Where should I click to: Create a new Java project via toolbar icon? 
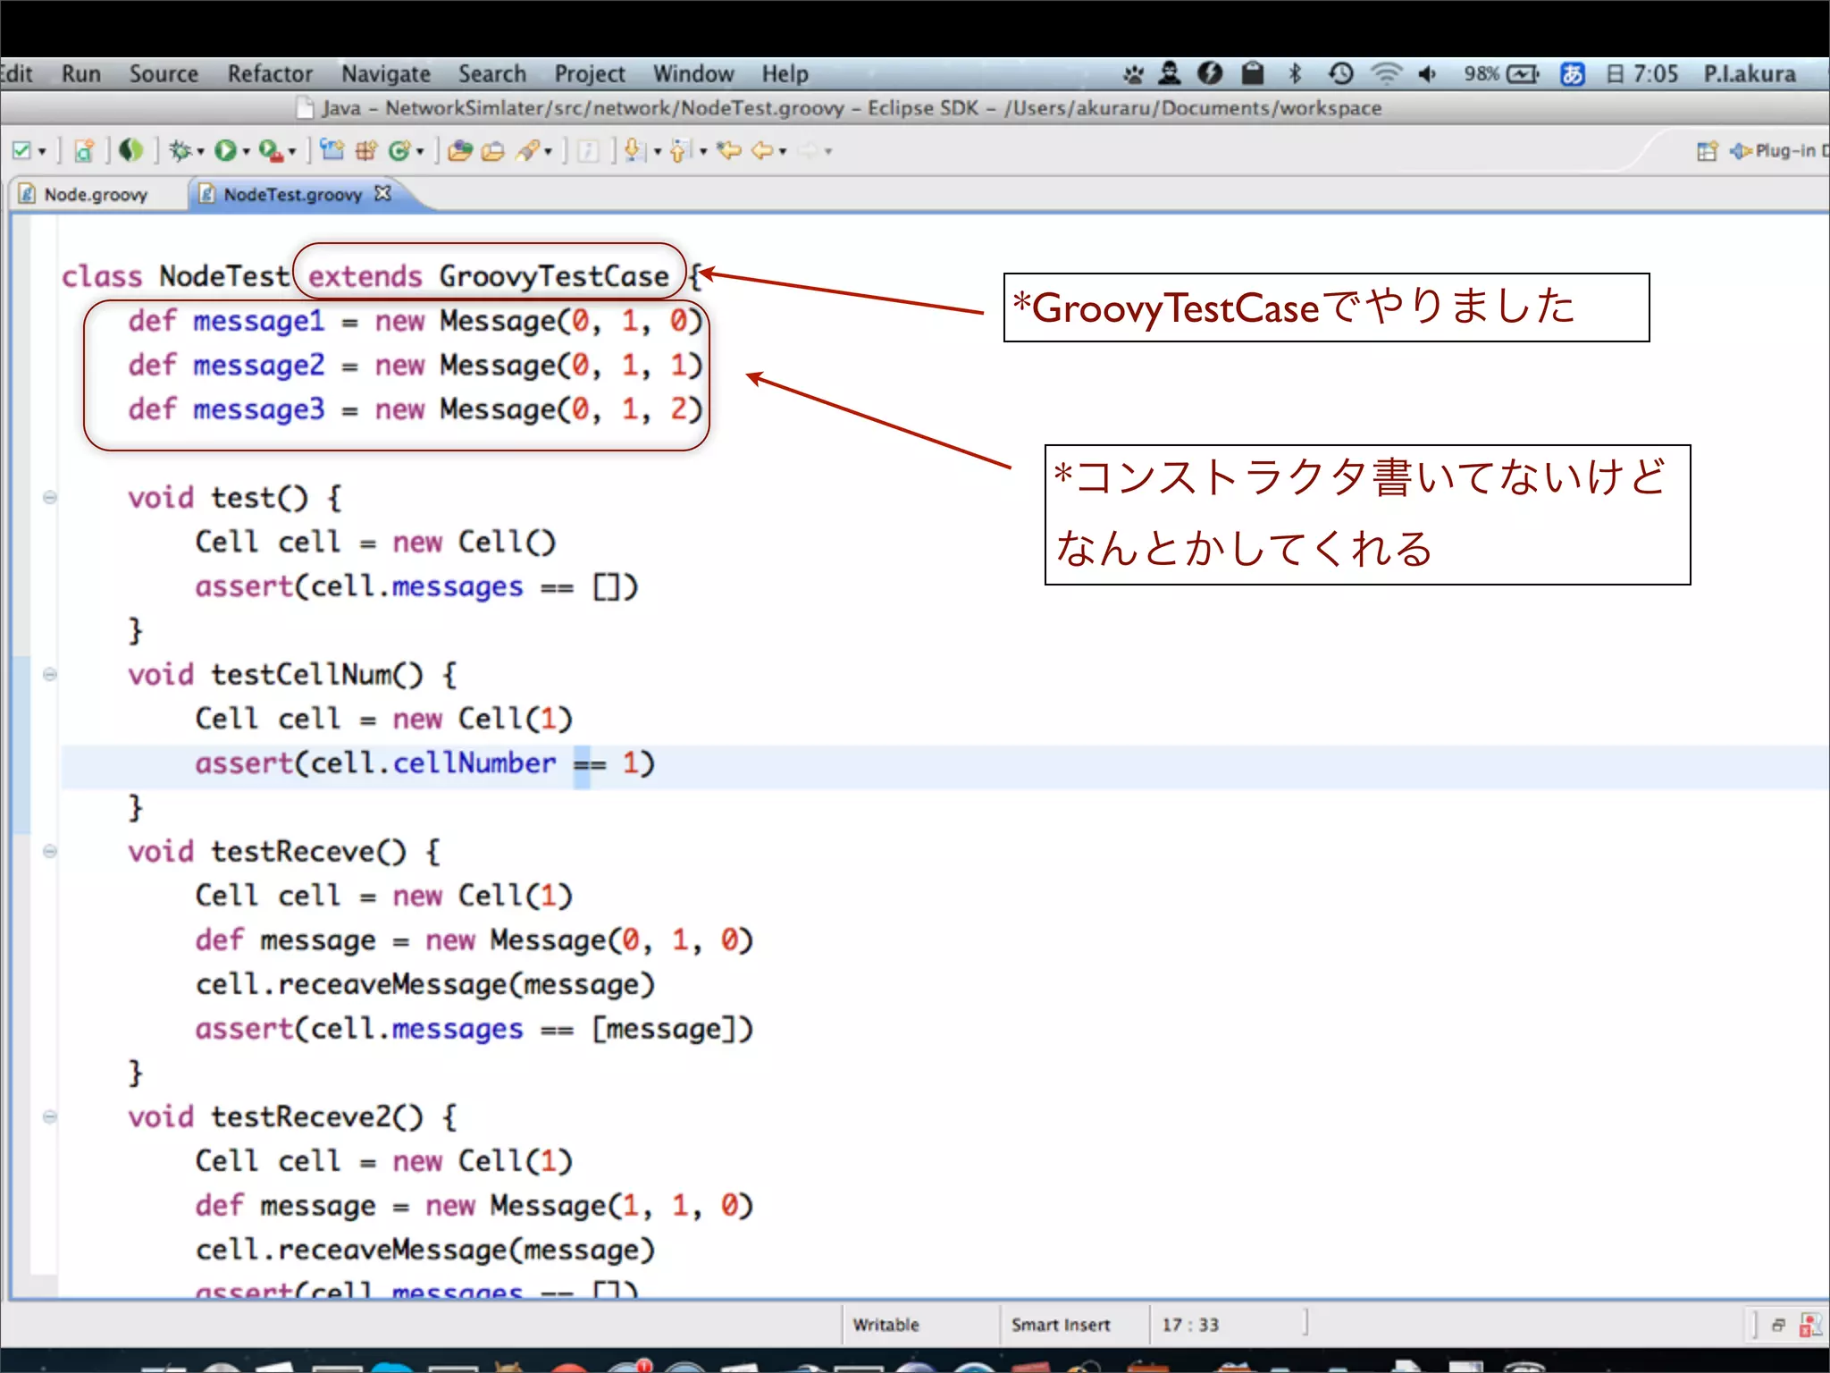tap(332, 151)
